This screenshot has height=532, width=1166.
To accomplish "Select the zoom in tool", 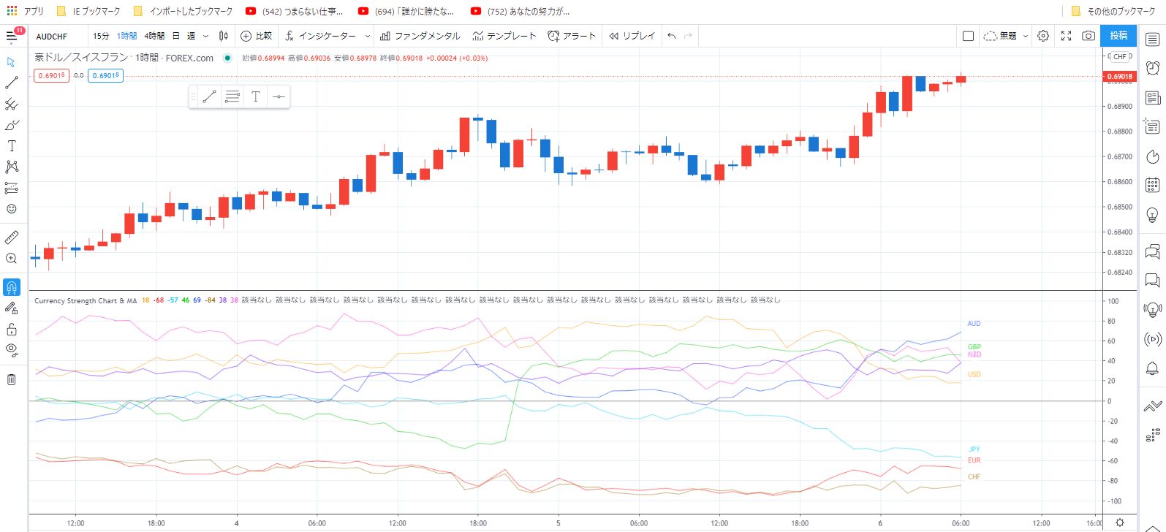I will point(12,259).
